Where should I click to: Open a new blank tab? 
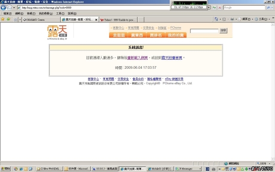[141, 20]
